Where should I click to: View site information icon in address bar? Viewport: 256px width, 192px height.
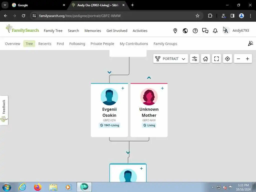[34, 16]
